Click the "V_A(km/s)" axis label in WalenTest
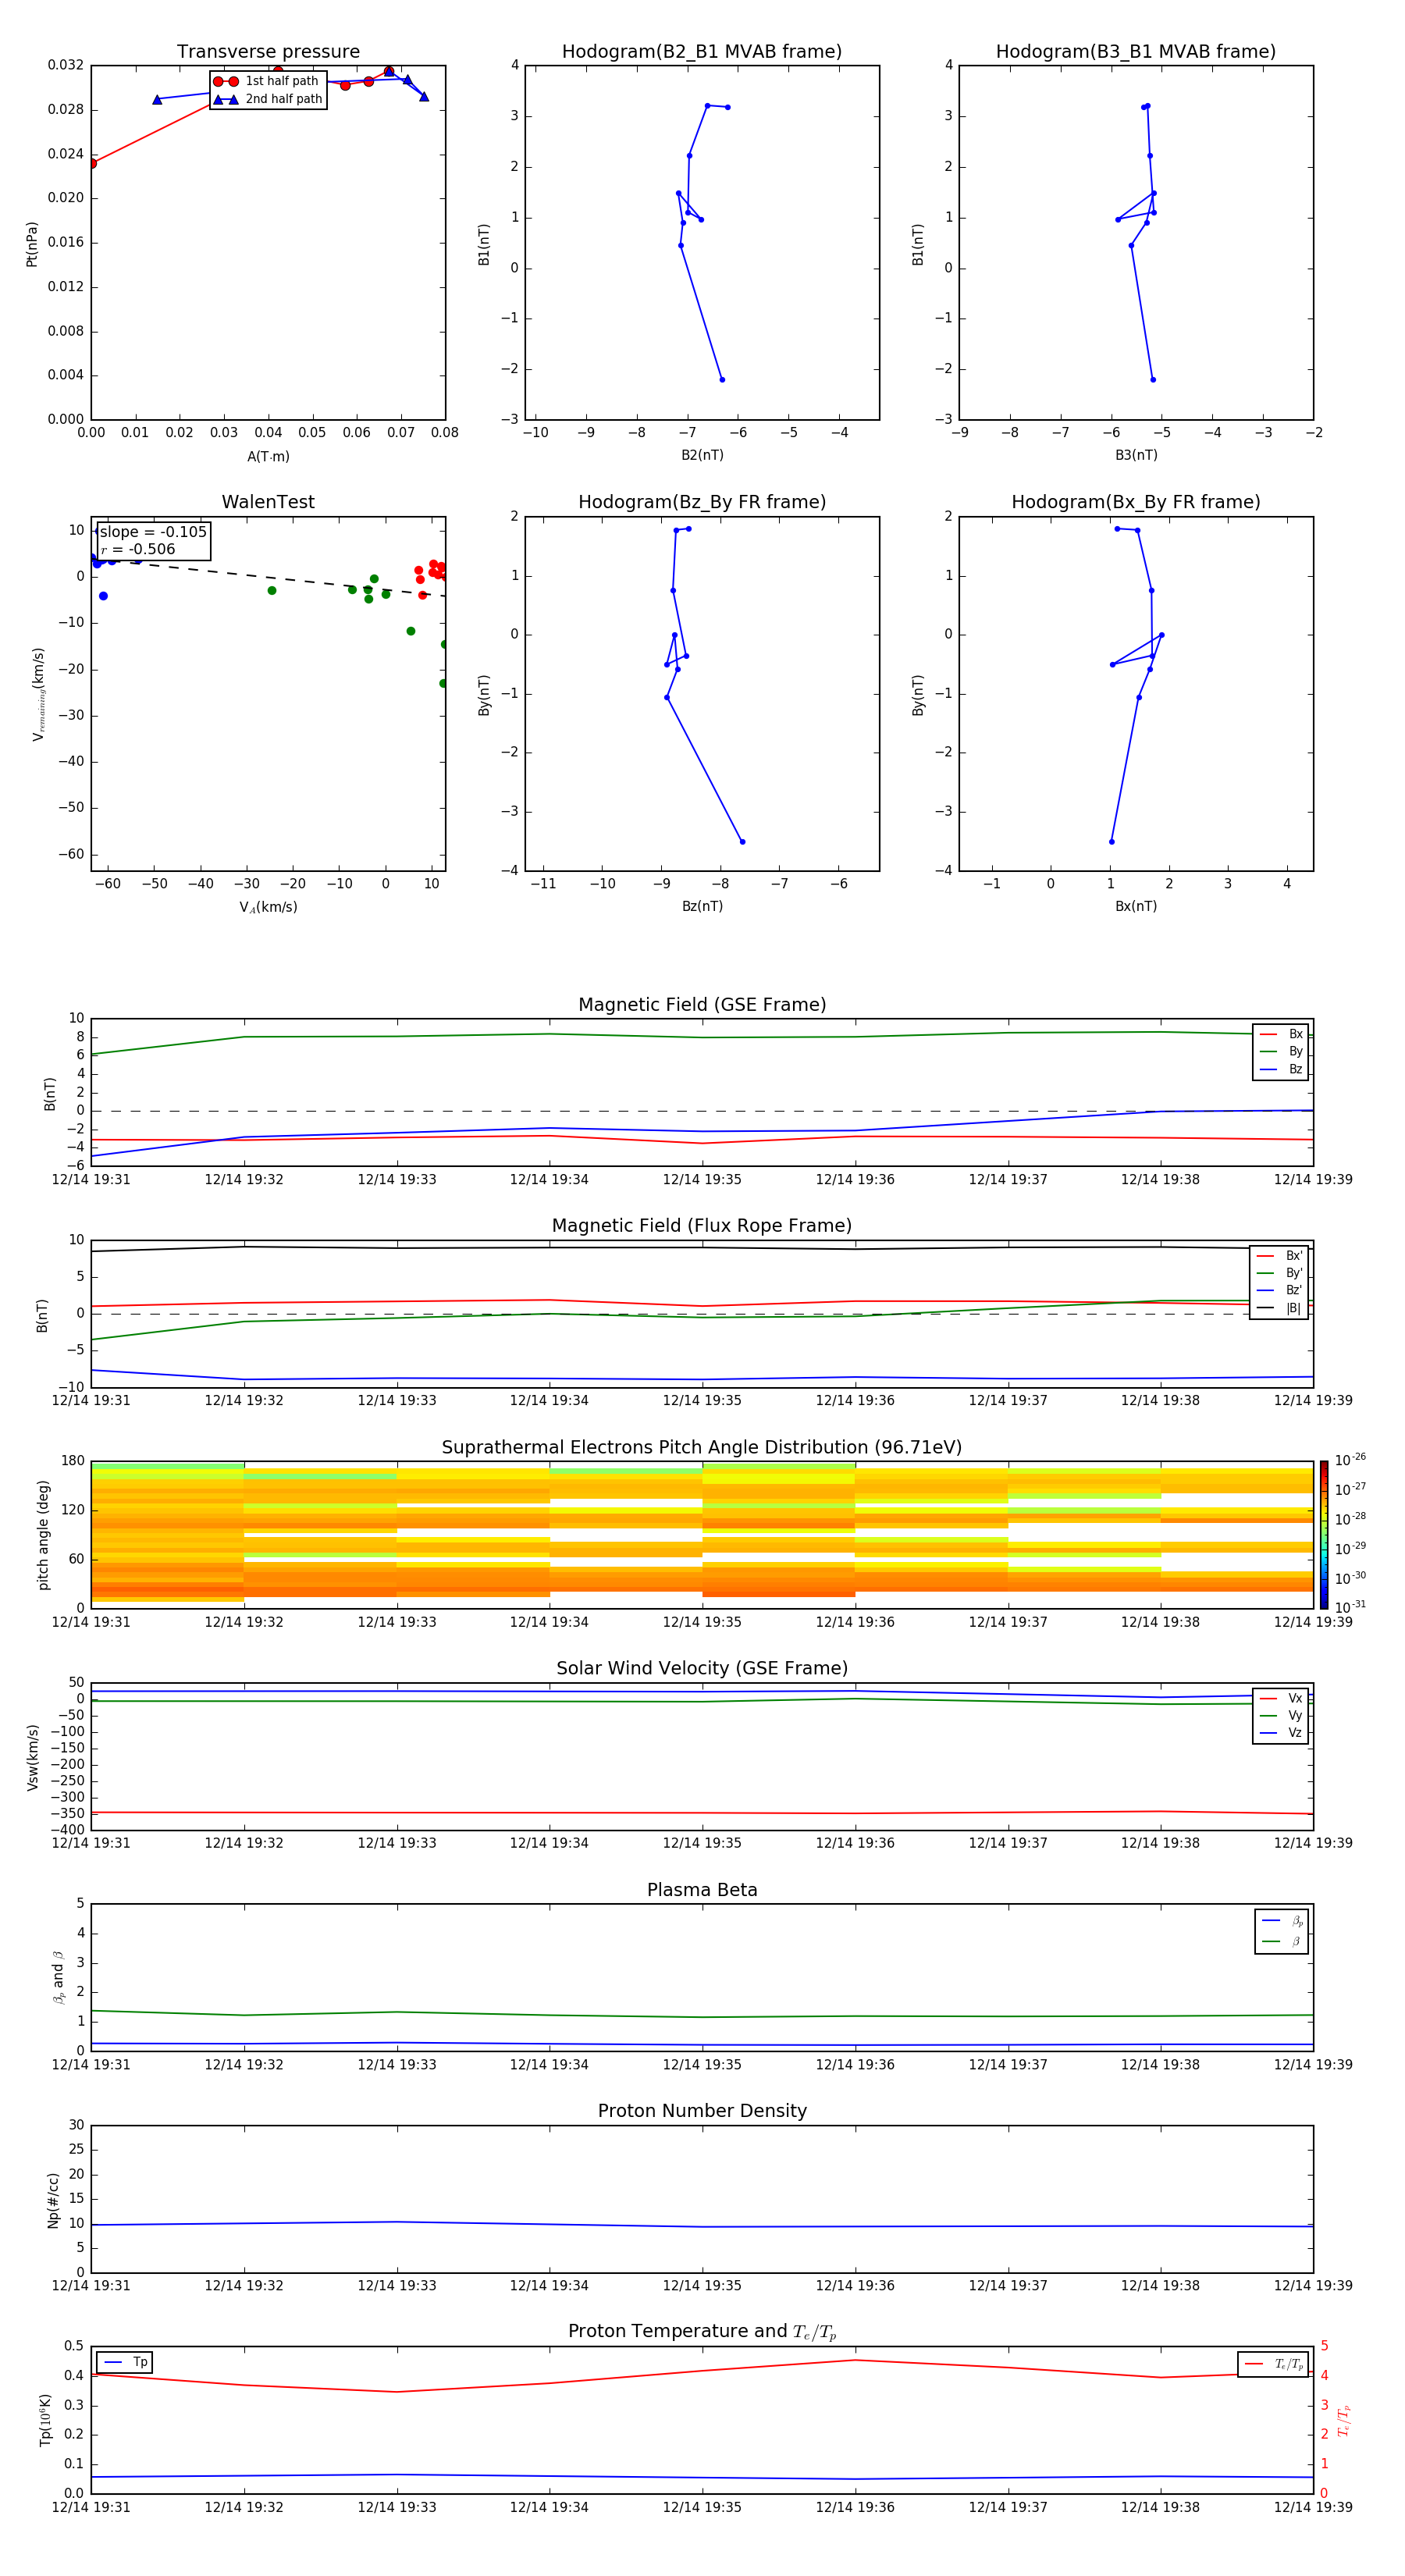 (268, 907)
